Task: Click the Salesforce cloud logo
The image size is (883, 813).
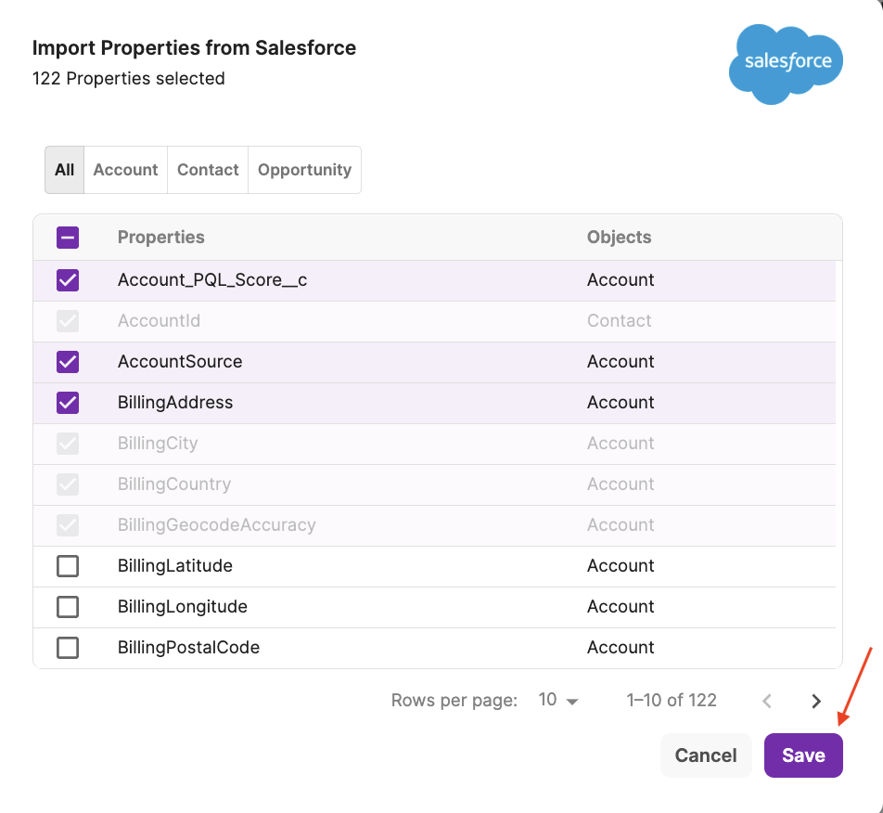Action: click(786, 63)
